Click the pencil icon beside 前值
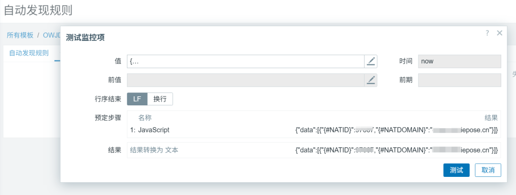This screenshot has height=195, width=516. [371, 80]
